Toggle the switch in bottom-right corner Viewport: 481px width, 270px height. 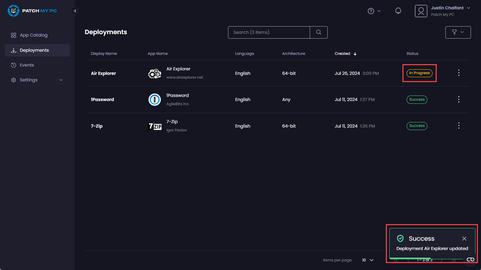point(470,260)
